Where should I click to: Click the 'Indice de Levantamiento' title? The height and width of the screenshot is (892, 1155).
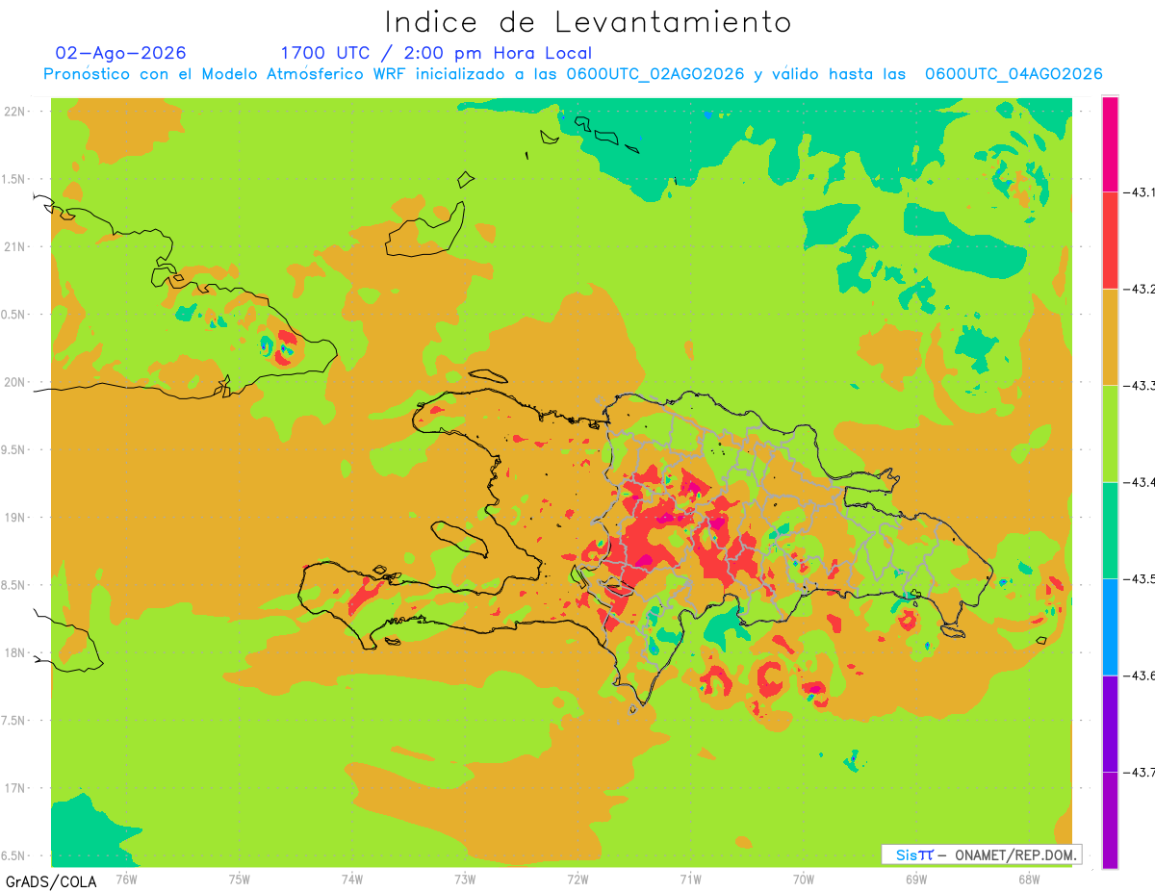[588, 21]
